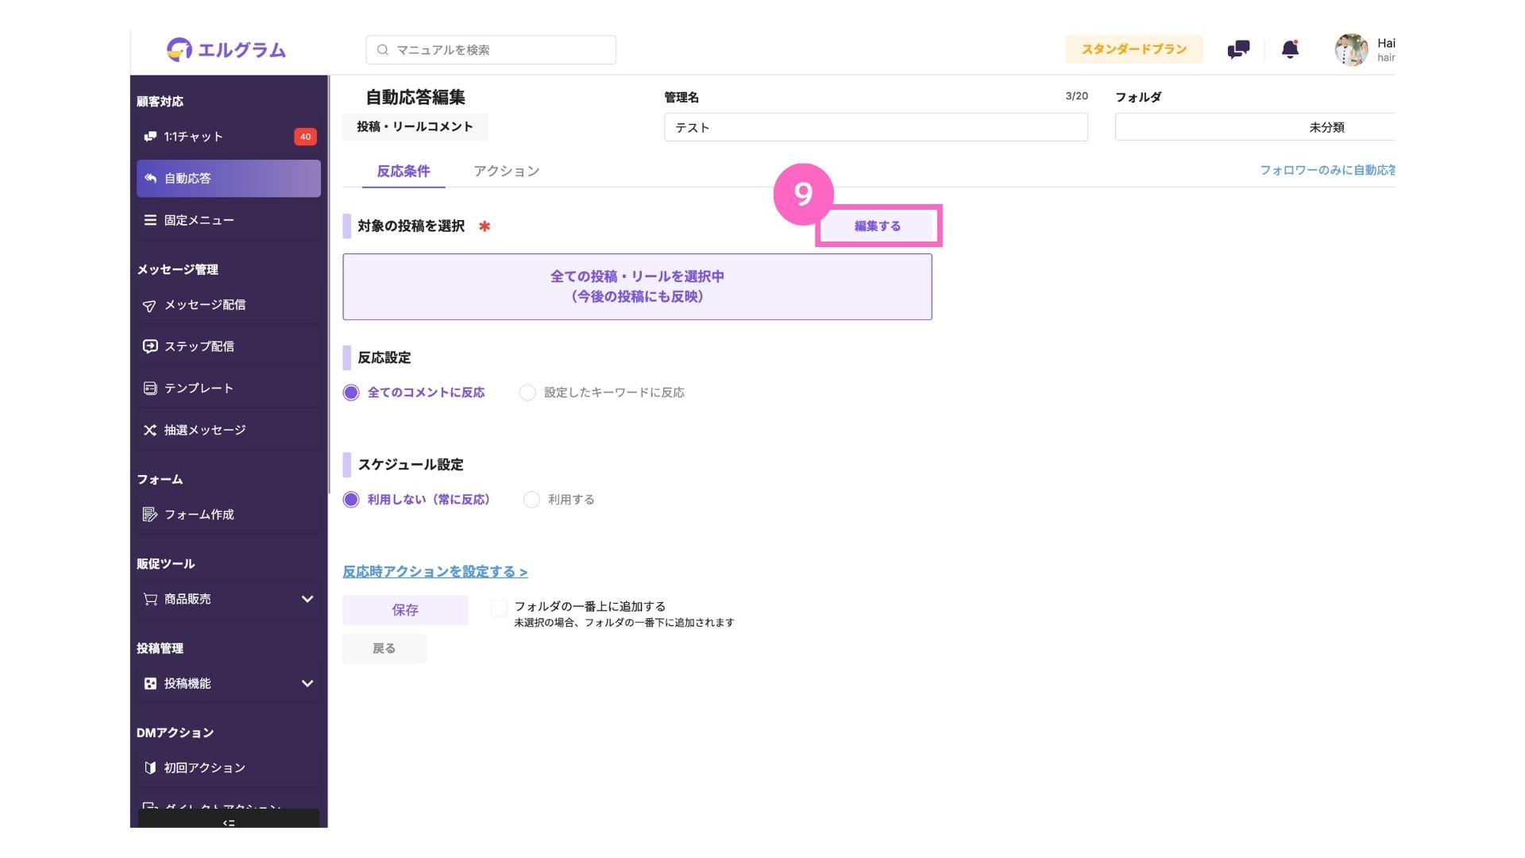The height and width of the screenshot is (858, 1525).
Task: Expand the 投稿機能 chevron
Action: tap(307, 683)
